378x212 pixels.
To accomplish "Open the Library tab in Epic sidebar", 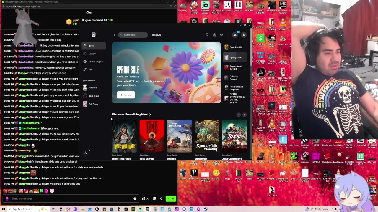I will tap(94, 54).
